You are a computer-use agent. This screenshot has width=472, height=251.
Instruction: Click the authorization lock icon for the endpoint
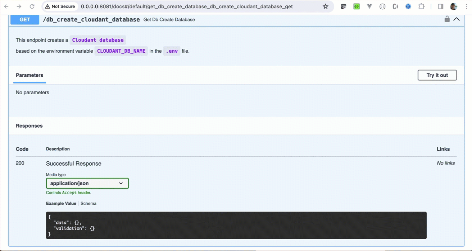click(x=447, y=19)
